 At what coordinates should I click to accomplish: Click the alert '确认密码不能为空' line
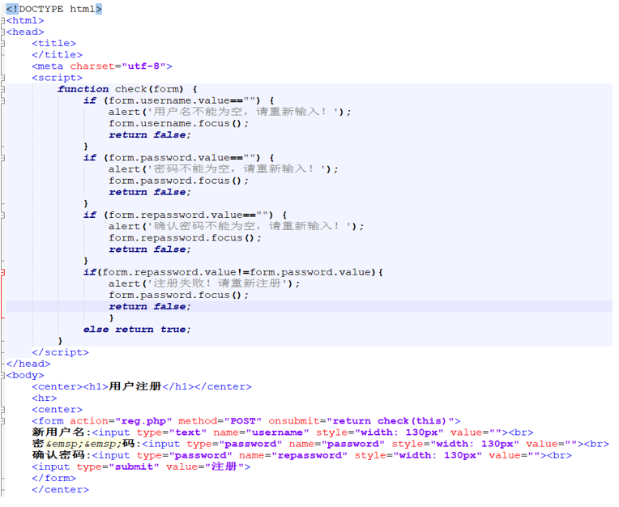(236, 227)
